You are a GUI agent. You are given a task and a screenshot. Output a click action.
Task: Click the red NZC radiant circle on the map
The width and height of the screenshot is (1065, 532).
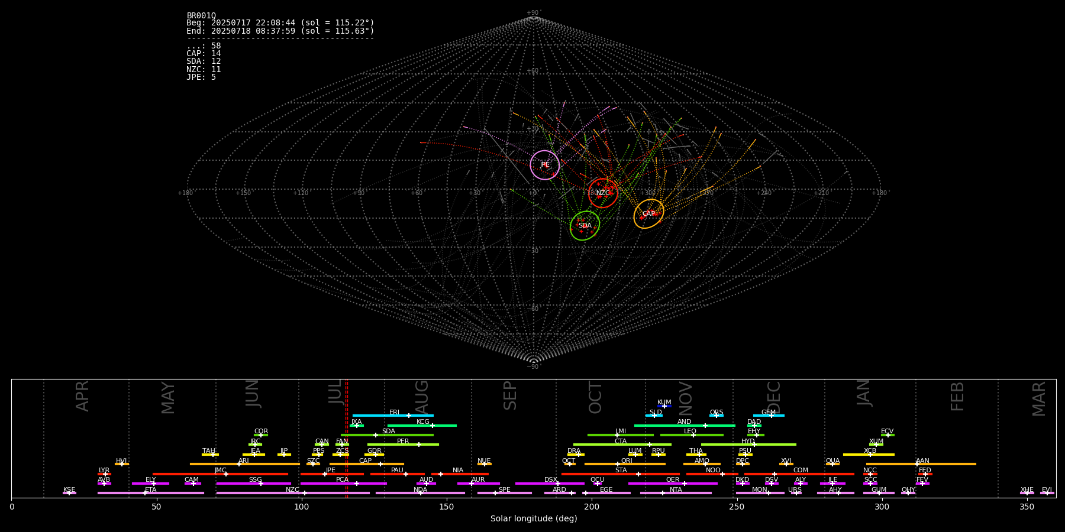pyautogui.click(x=603, y=193)
